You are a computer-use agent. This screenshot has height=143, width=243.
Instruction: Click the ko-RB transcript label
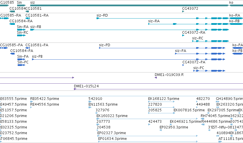coord(234,21)
